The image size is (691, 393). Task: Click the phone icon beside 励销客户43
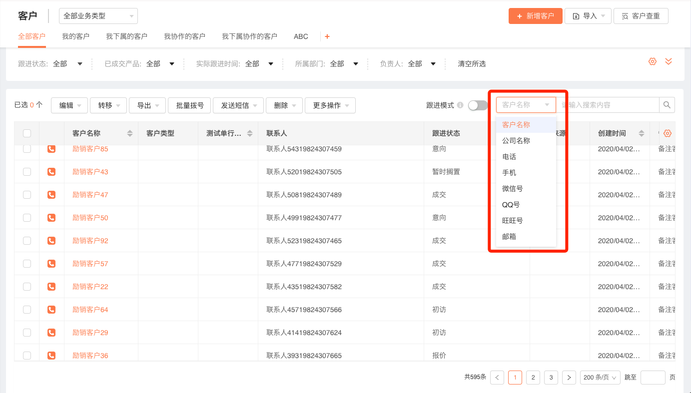tap(51, 172)
